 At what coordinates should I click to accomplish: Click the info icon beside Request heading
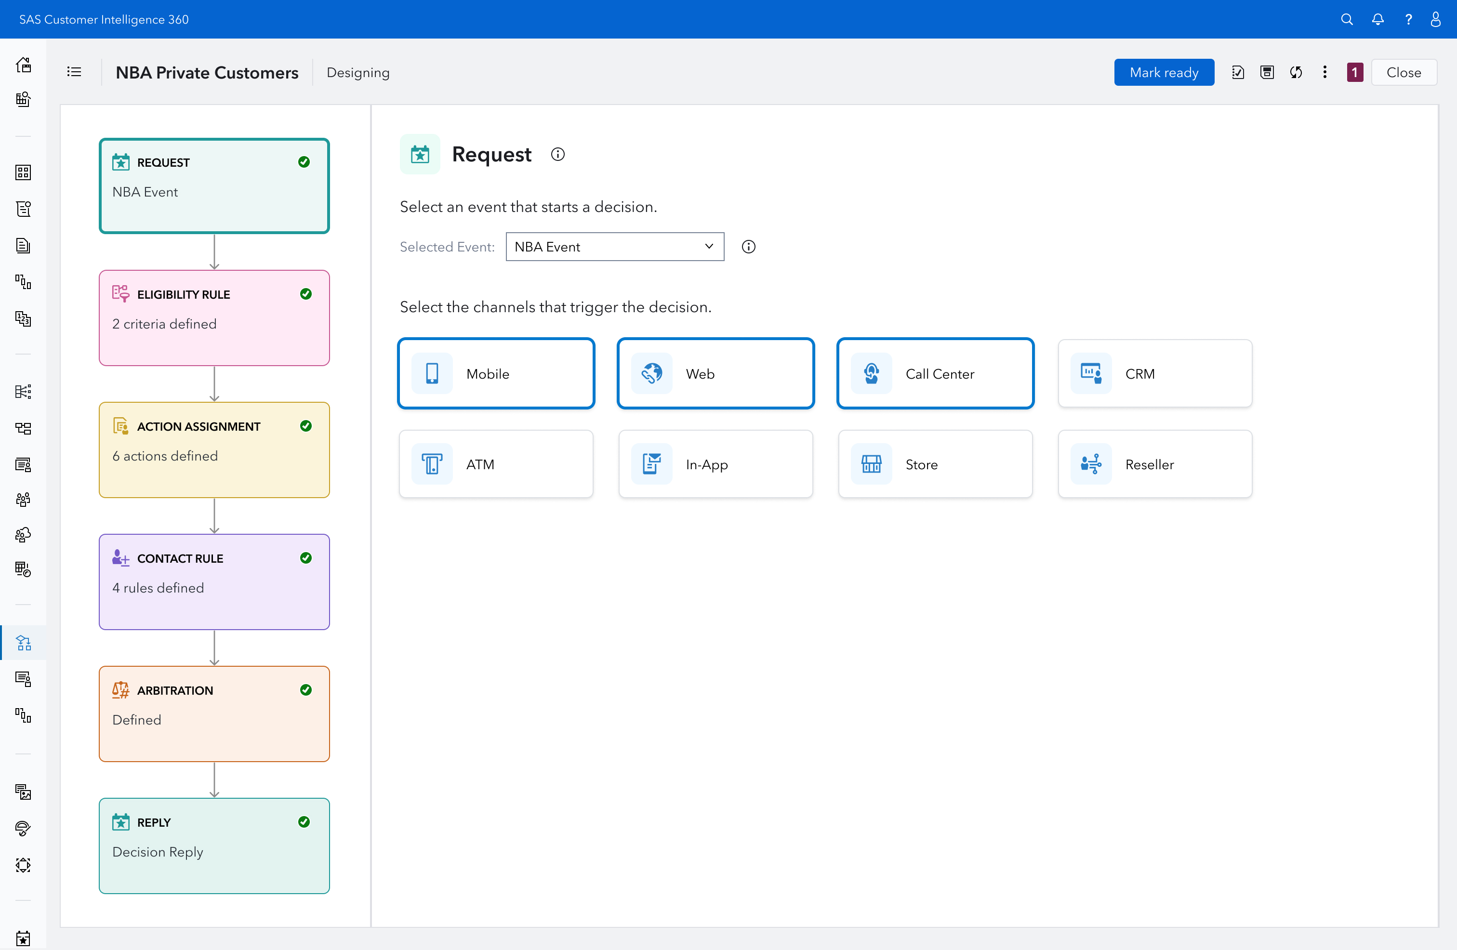[x=557, y=154]
